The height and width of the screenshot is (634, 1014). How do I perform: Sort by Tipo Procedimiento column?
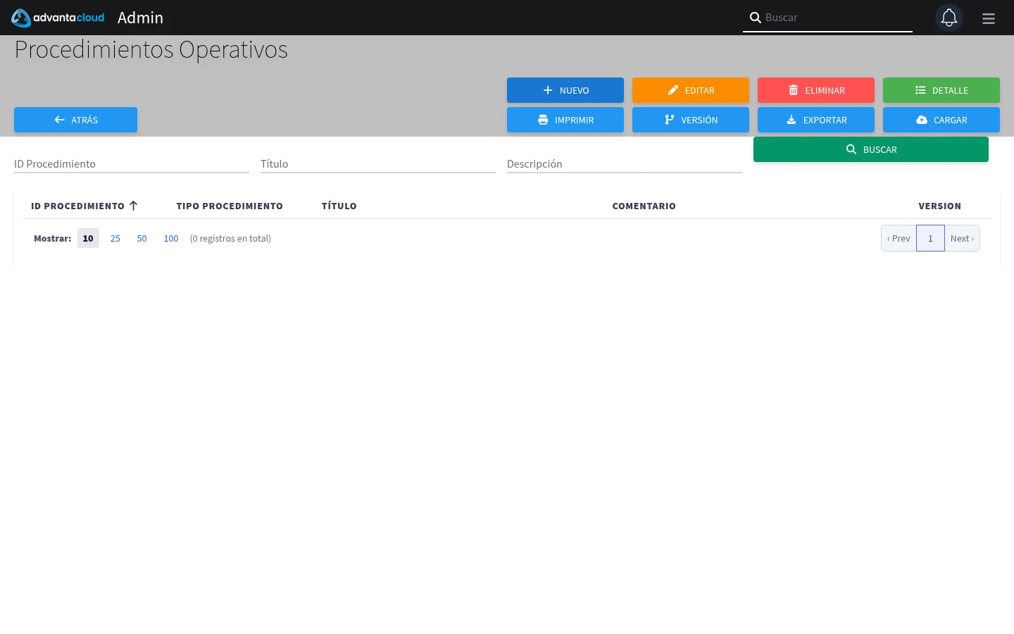230,206
